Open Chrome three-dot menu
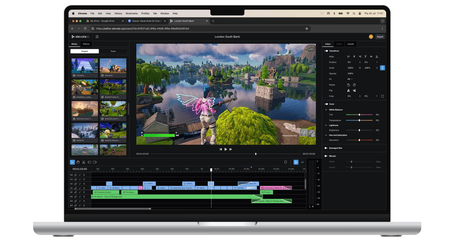The image size is (458, 240). [x=382, y=28]
